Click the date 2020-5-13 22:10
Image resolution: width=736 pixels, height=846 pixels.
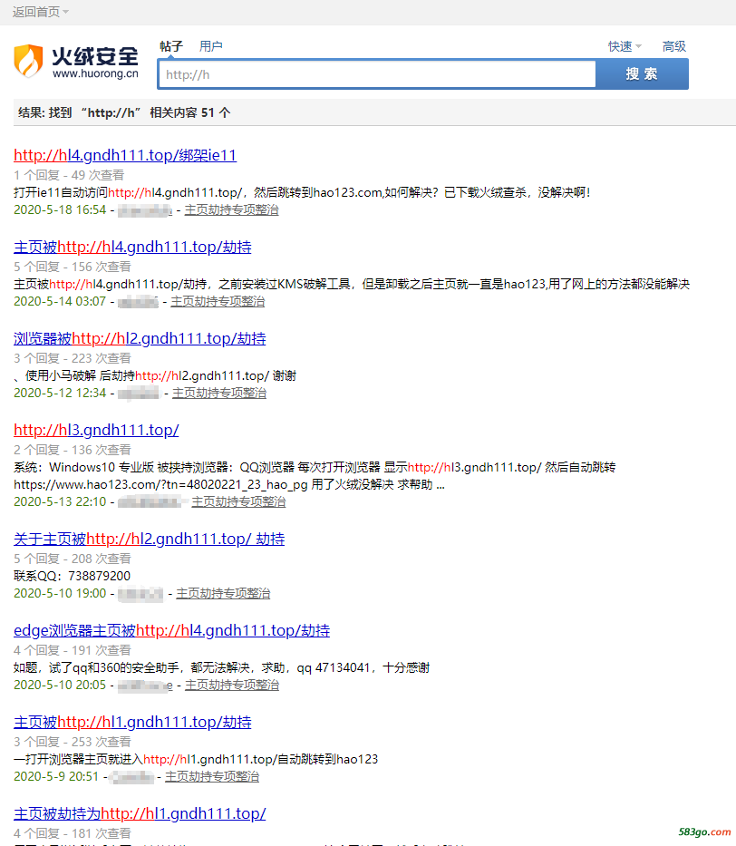point(60,501)
